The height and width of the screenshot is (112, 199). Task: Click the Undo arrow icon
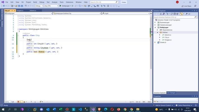tap(26, 6)
